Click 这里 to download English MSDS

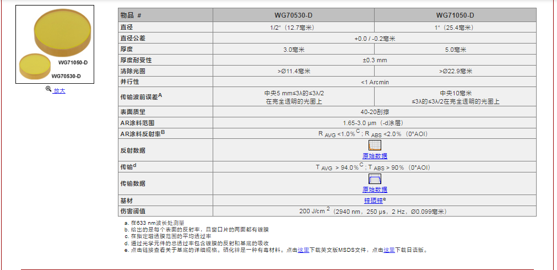[x=303, y=250]
